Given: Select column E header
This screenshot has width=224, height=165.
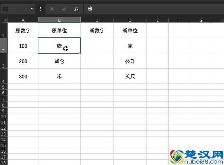Looking at the screenshot, I should click(x=157, y=20).
